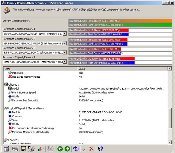Viewport: 175px width, 153px height.
Task: Click the options table icon in bottom toolbar
Action: [x=6, y=149]
